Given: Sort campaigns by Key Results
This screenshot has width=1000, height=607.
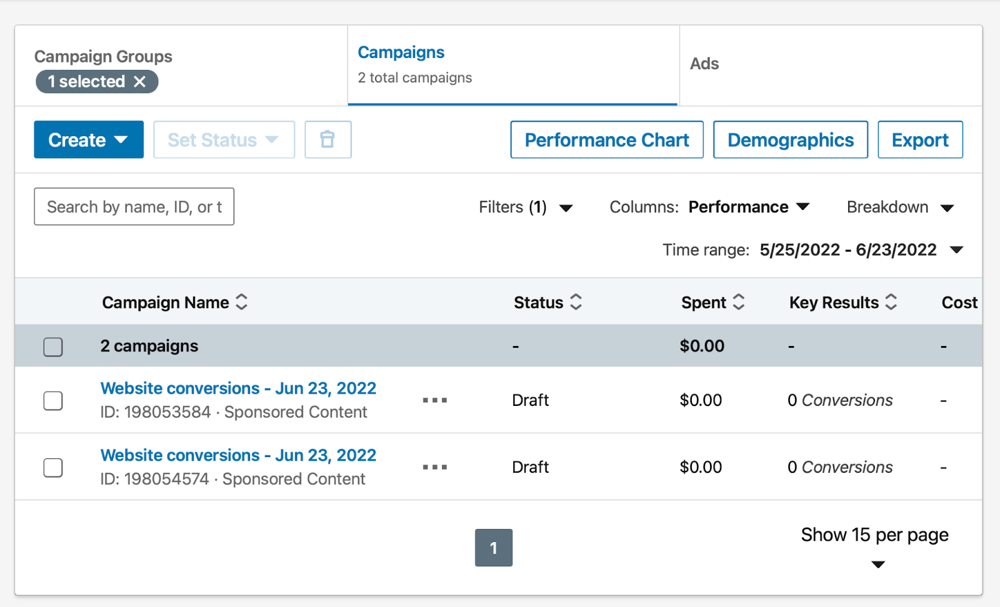Looking at the screenshot, I should [892, 302].
